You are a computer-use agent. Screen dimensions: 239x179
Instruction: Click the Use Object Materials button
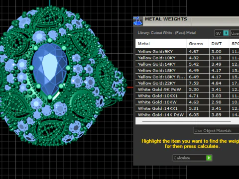[x=217, y=131]
